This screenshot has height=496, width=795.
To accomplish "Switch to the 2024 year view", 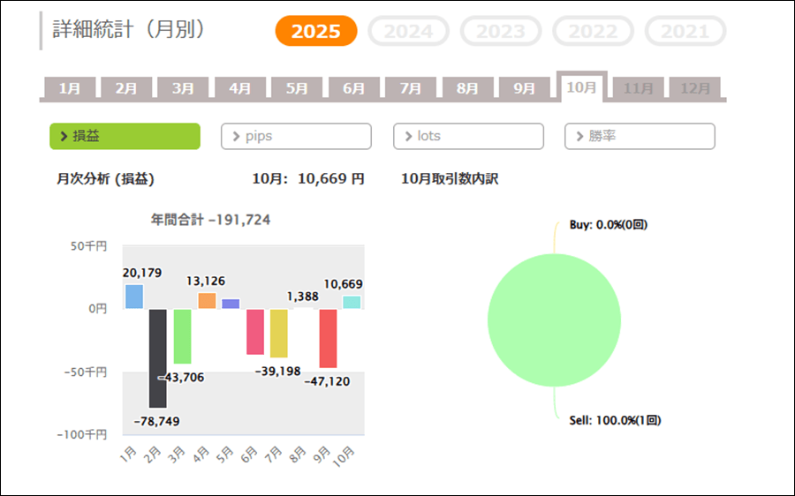I will pyautogui.click(x=408, y=32).
